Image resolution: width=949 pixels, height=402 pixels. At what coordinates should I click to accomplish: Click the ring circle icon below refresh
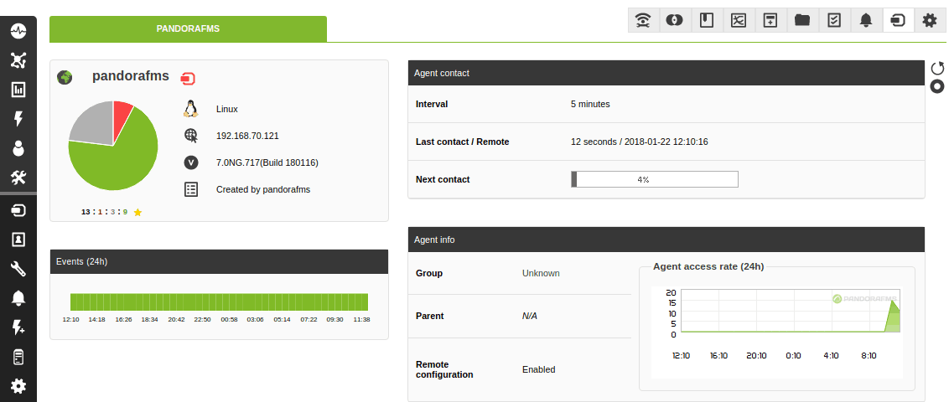tap(937, 87)
